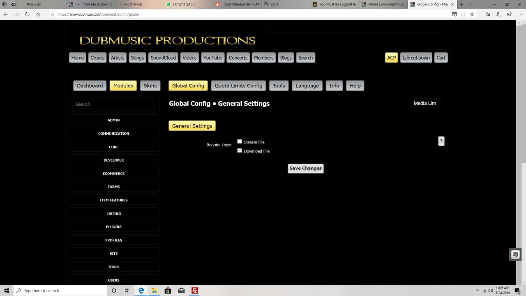Viewport: 526px width, 296px height.
Task: Expand the LISTING module category
Action: [x=114, y=213]
